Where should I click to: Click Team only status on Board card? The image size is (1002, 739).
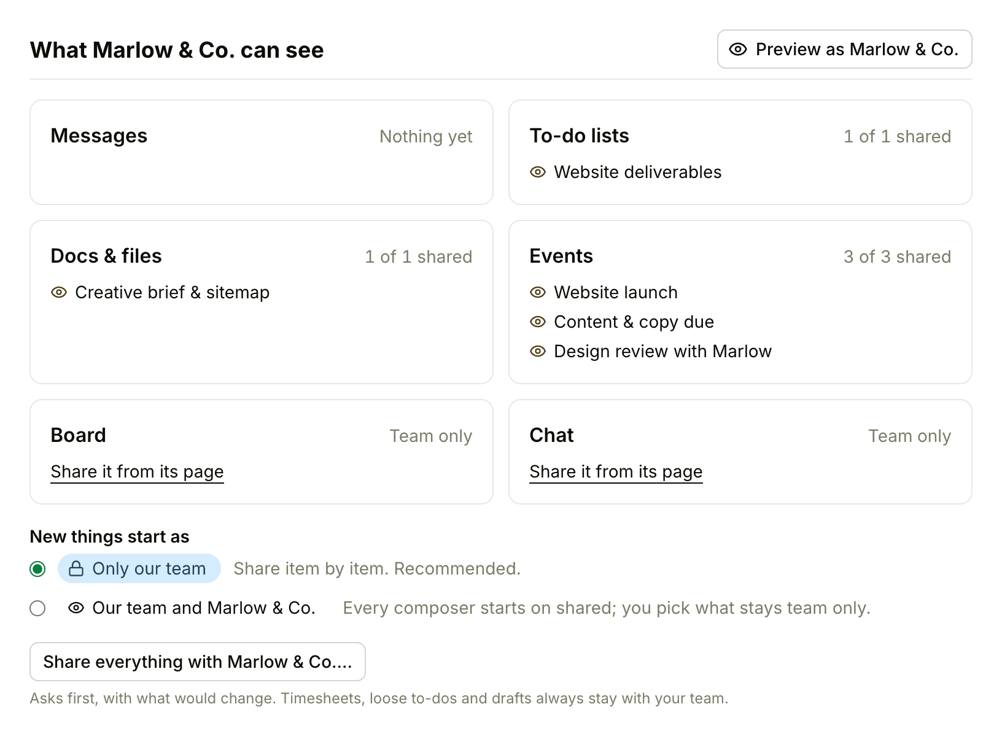431,436
